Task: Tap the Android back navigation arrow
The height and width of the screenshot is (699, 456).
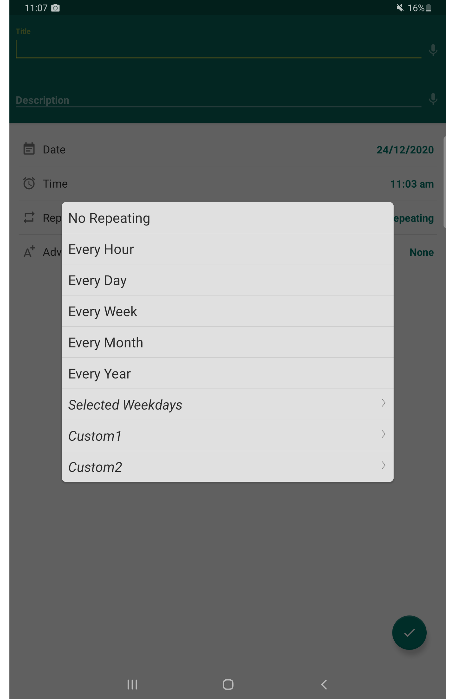Action: point(323,685)
